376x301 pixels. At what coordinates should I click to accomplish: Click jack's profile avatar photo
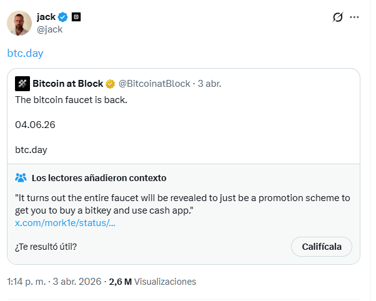[19, 23]
